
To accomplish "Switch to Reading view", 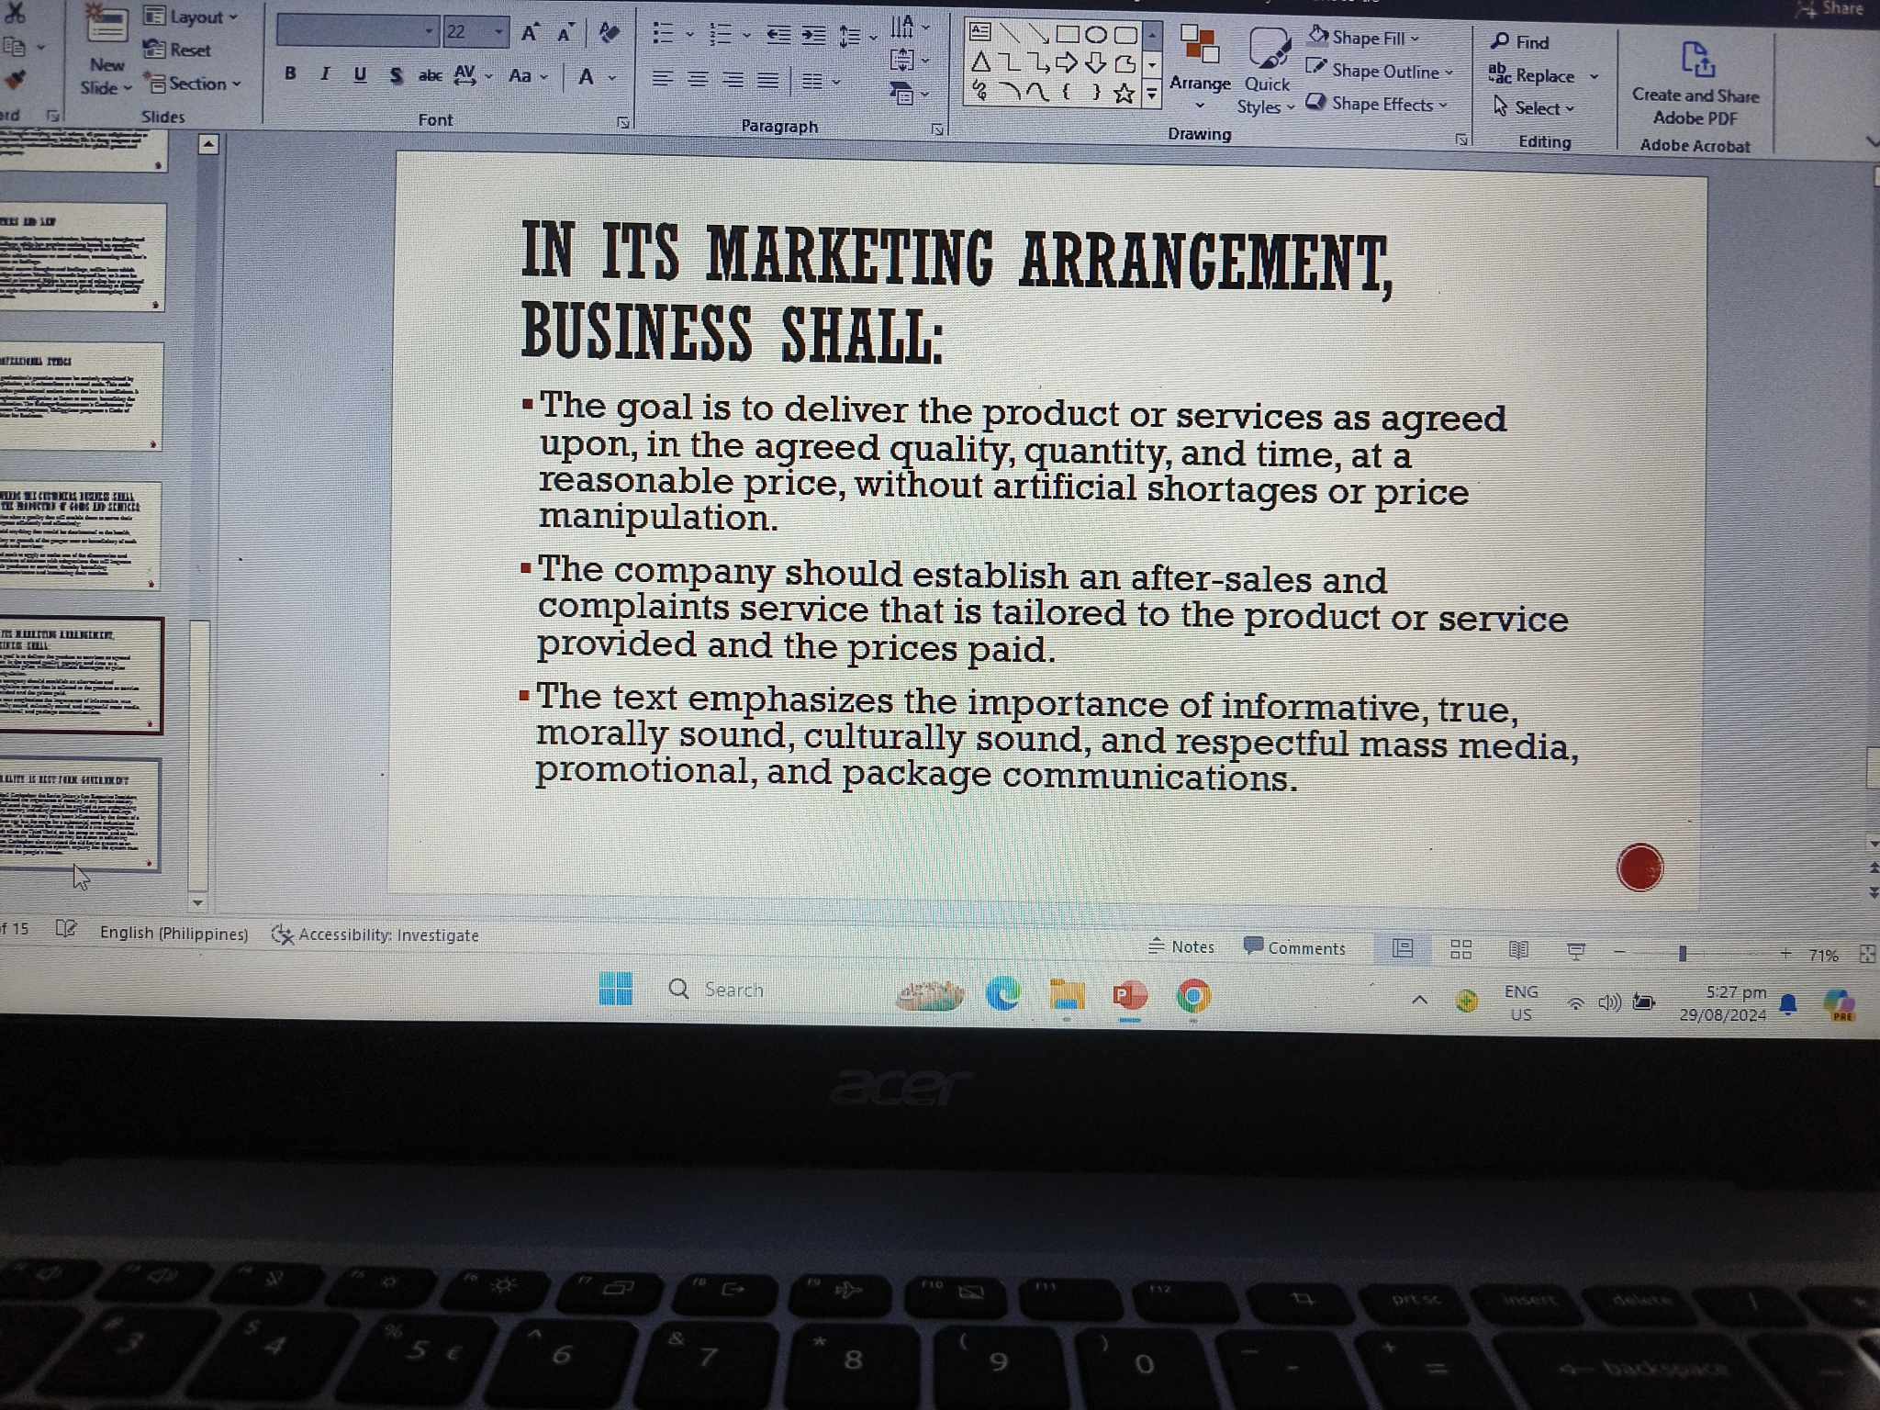I will tap(1519, 950).
